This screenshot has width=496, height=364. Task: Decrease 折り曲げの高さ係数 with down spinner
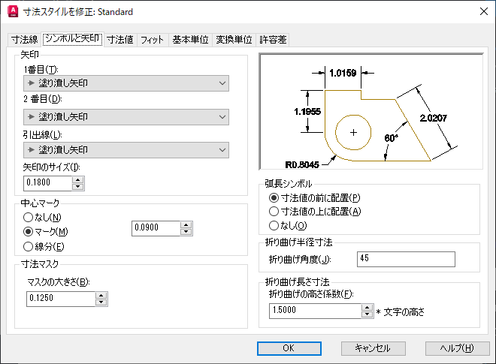[367, 314]
